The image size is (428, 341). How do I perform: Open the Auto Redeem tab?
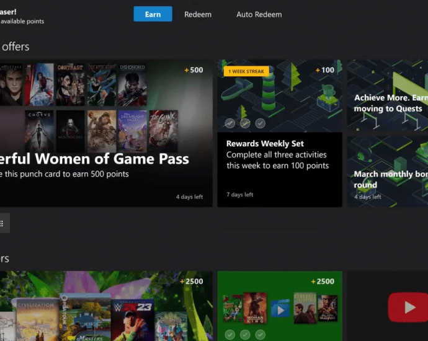pyautogui.click(x=259, y=14)
